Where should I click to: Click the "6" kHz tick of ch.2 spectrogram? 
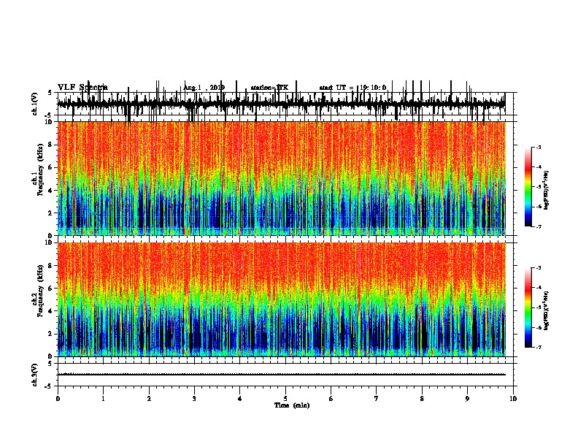pyautogui.click(x=50, y=289)
